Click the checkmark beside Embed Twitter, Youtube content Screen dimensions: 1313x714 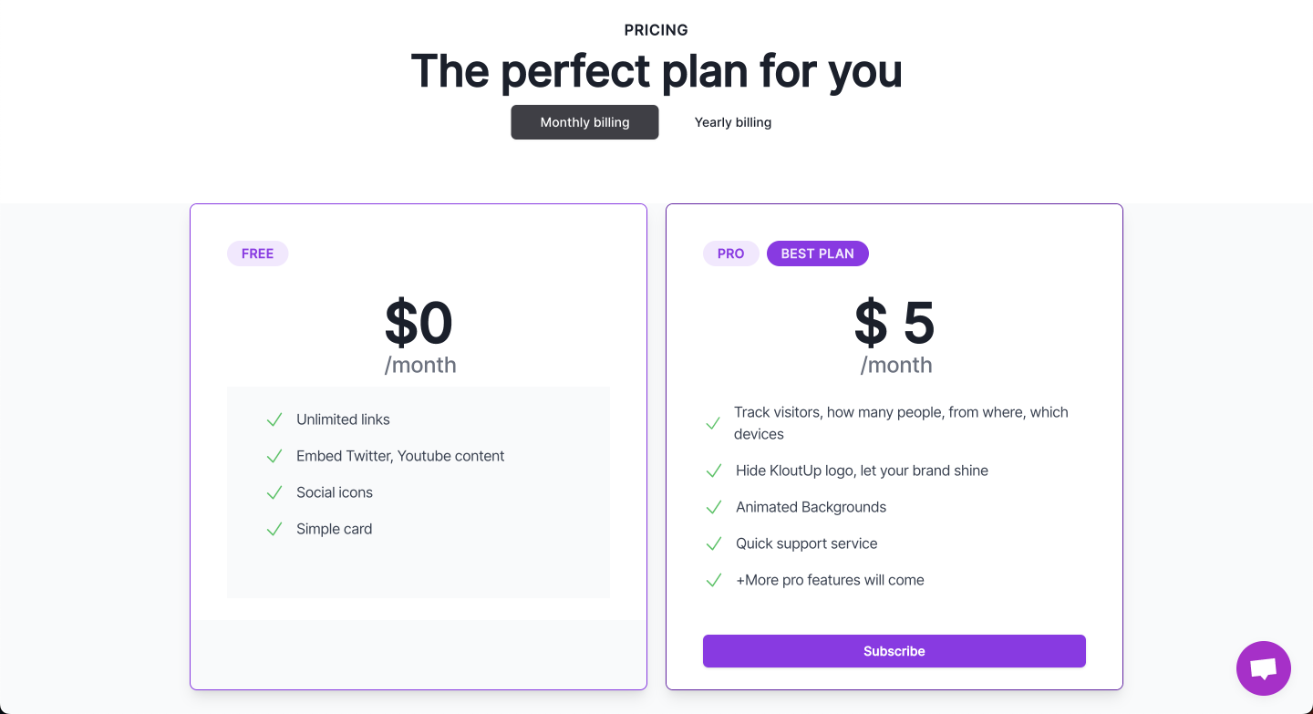click(274, 456)
